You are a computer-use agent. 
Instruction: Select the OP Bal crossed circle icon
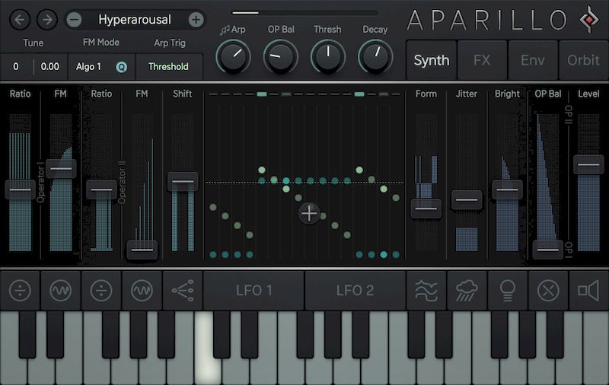point(548,291)
